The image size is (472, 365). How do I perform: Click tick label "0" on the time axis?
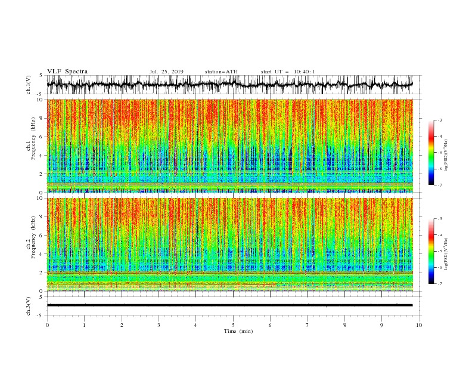(x=47, y=325)
